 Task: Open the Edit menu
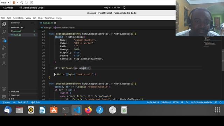click(9, 18)
